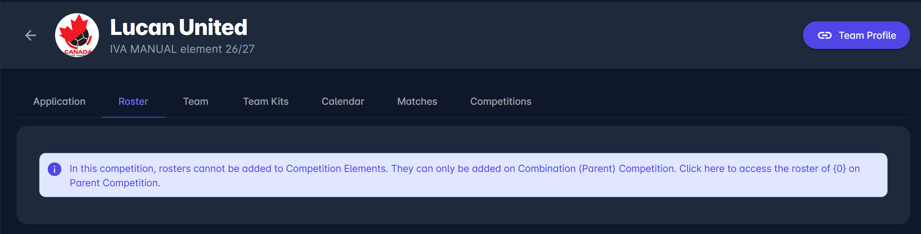Open the Matches tab

click(417, 101)
